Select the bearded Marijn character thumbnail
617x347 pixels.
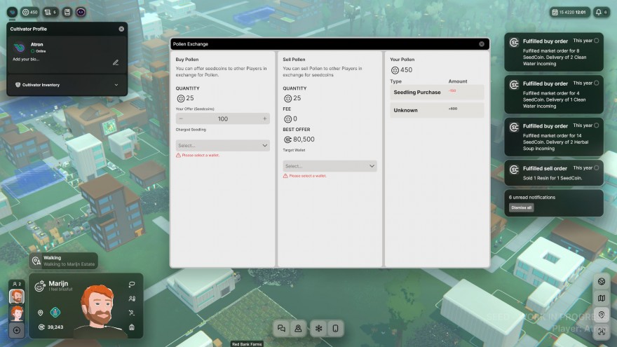[17, 297]
